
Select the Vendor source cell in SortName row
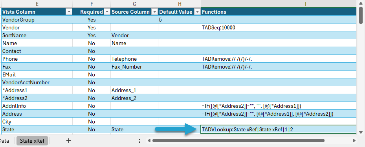pos(134,36)
